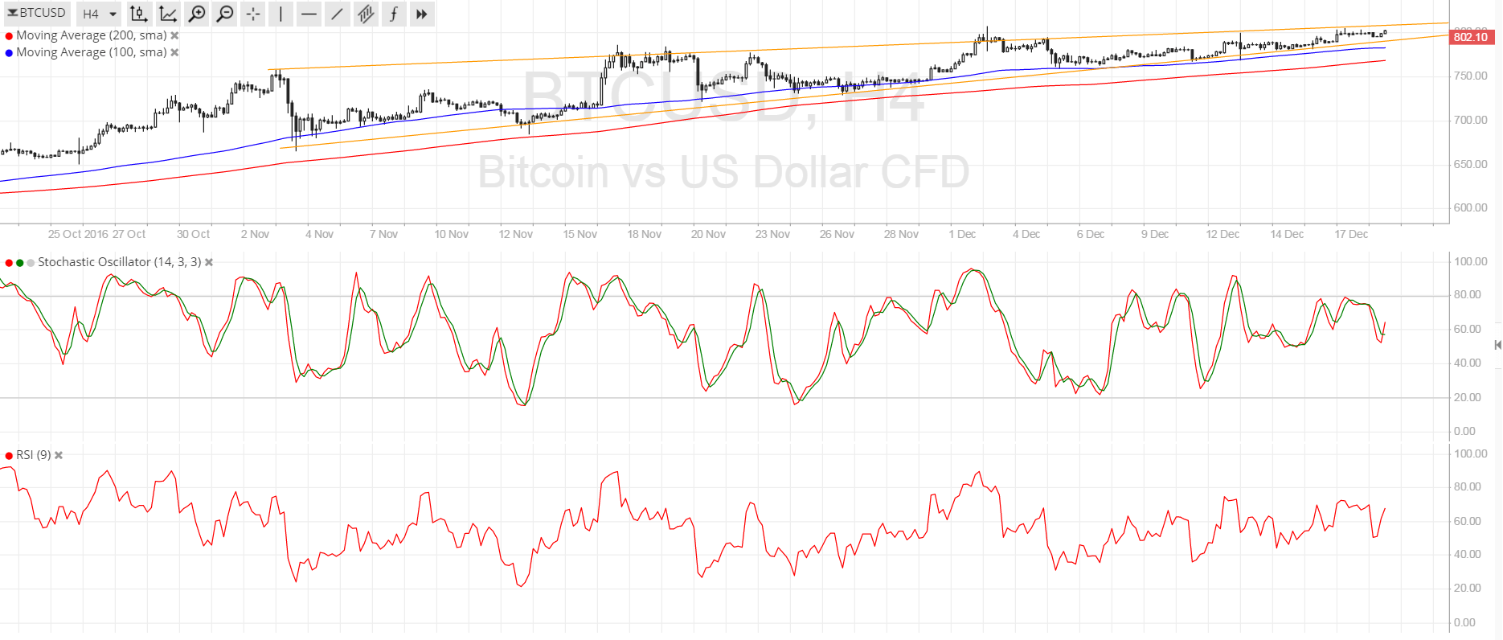Open the candlestick chart type menu
This screenshot has width=1503, height=640.
[x=138, y=14]
